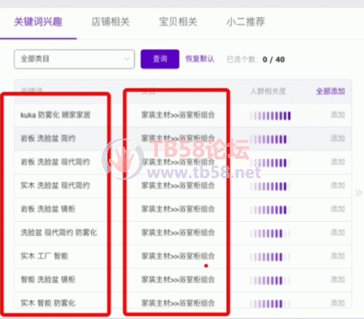Click the 恢复默认 link
The width and height of the screenshot is (364, 319).
coord(200,59)
